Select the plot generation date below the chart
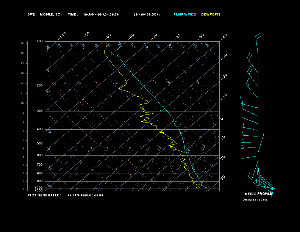The image size is (300, 232). coord(86,195)
